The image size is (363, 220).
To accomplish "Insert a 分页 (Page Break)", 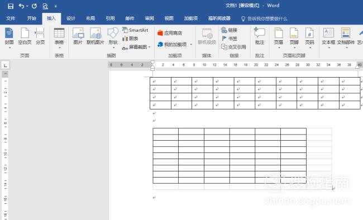I will point(40,36).
